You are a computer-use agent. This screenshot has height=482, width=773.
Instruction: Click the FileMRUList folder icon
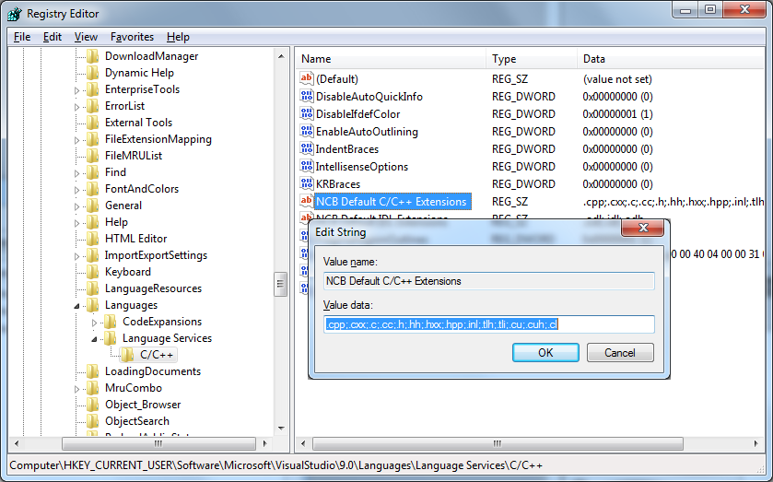pos(93,156)
